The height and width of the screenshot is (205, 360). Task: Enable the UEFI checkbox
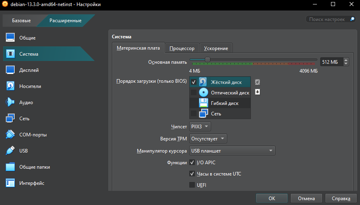pos(192,185)
